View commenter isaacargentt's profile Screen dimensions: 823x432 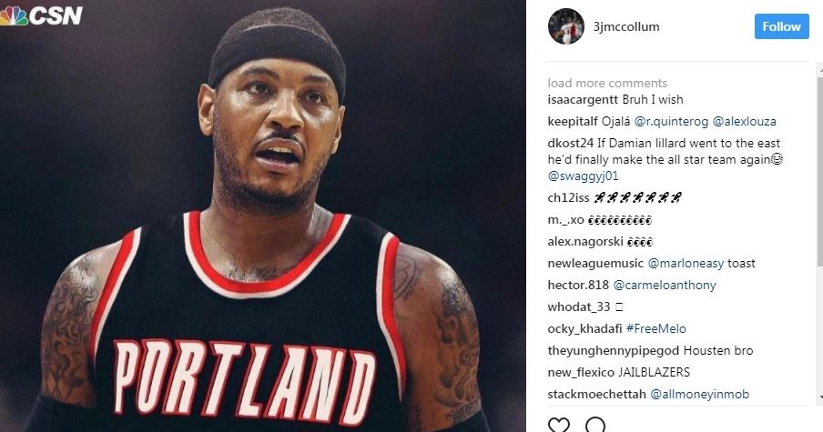click(584, 100)
